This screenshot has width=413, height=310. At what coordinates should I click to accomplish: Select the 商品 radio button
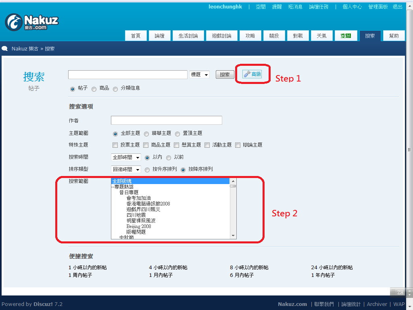[x=94, y=89]
